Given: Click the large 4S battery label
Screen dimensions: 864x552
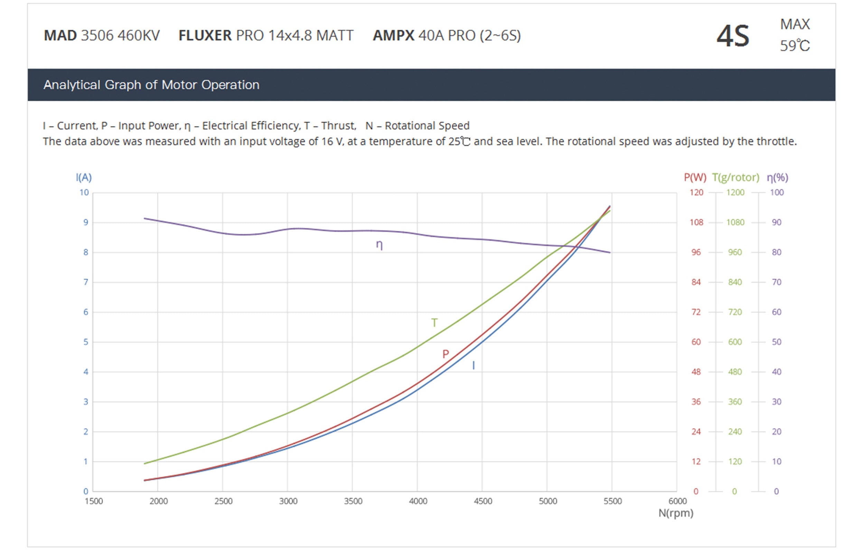Looking at the screenshot, I should click(732, 36).
